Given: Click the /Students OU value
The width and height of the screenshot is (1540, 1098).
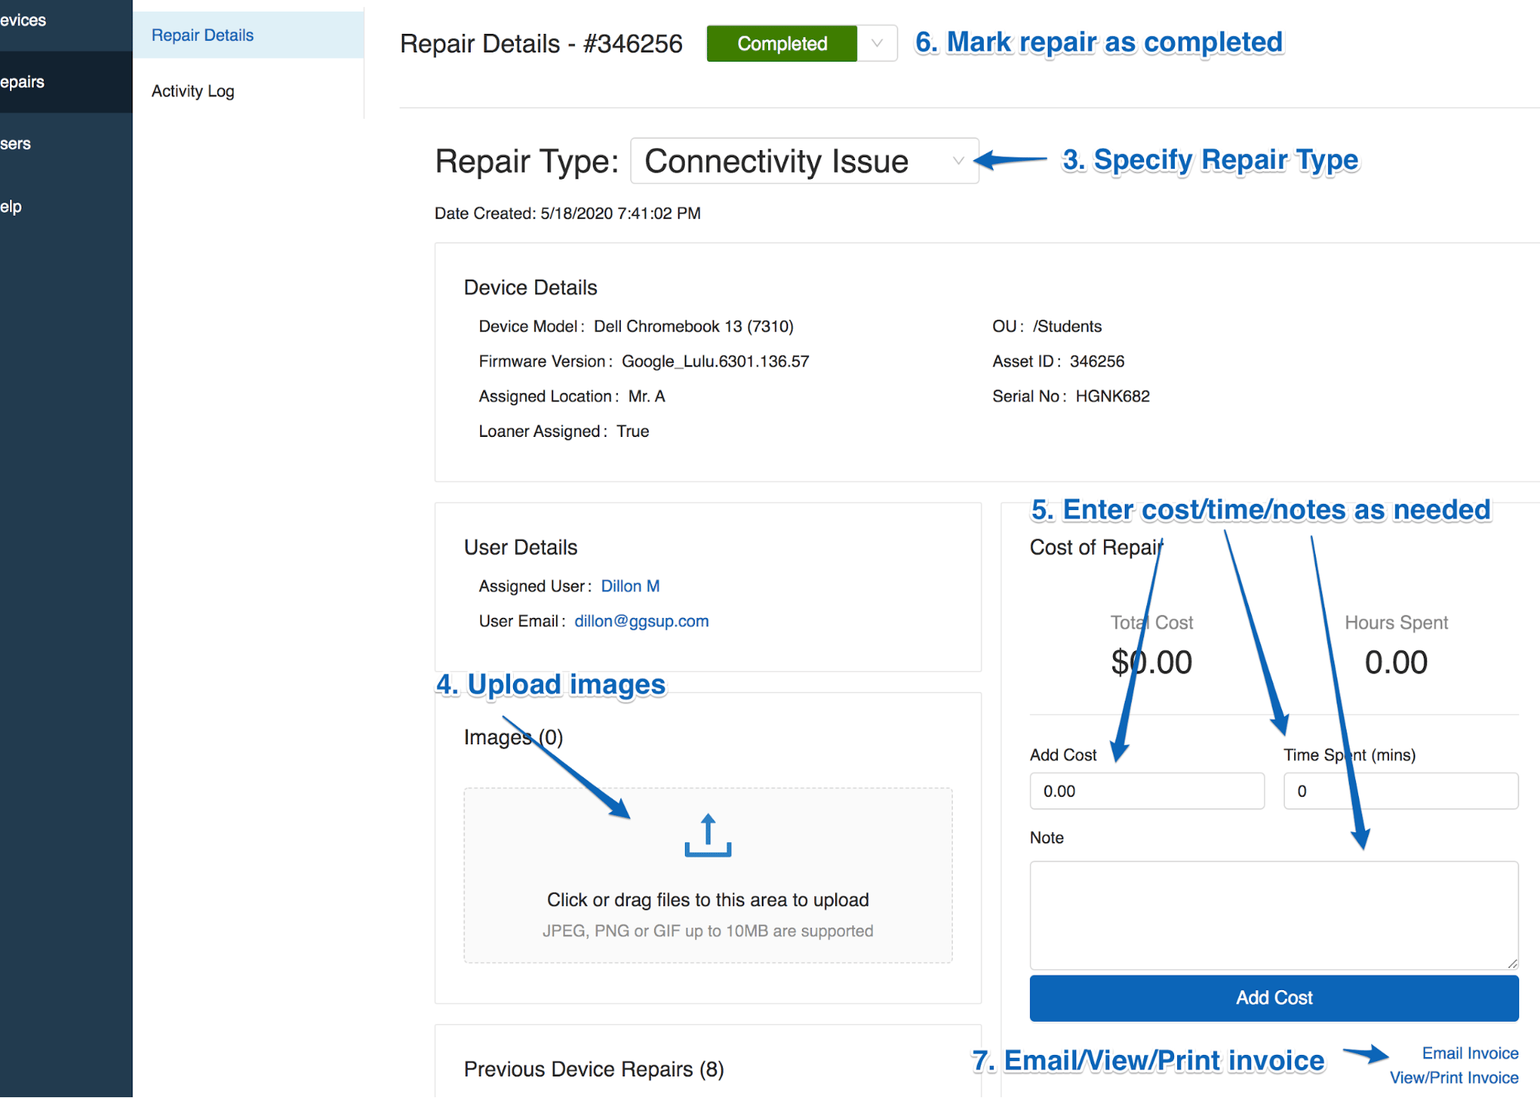Looking at the screenshot, I should [1067, 327].
